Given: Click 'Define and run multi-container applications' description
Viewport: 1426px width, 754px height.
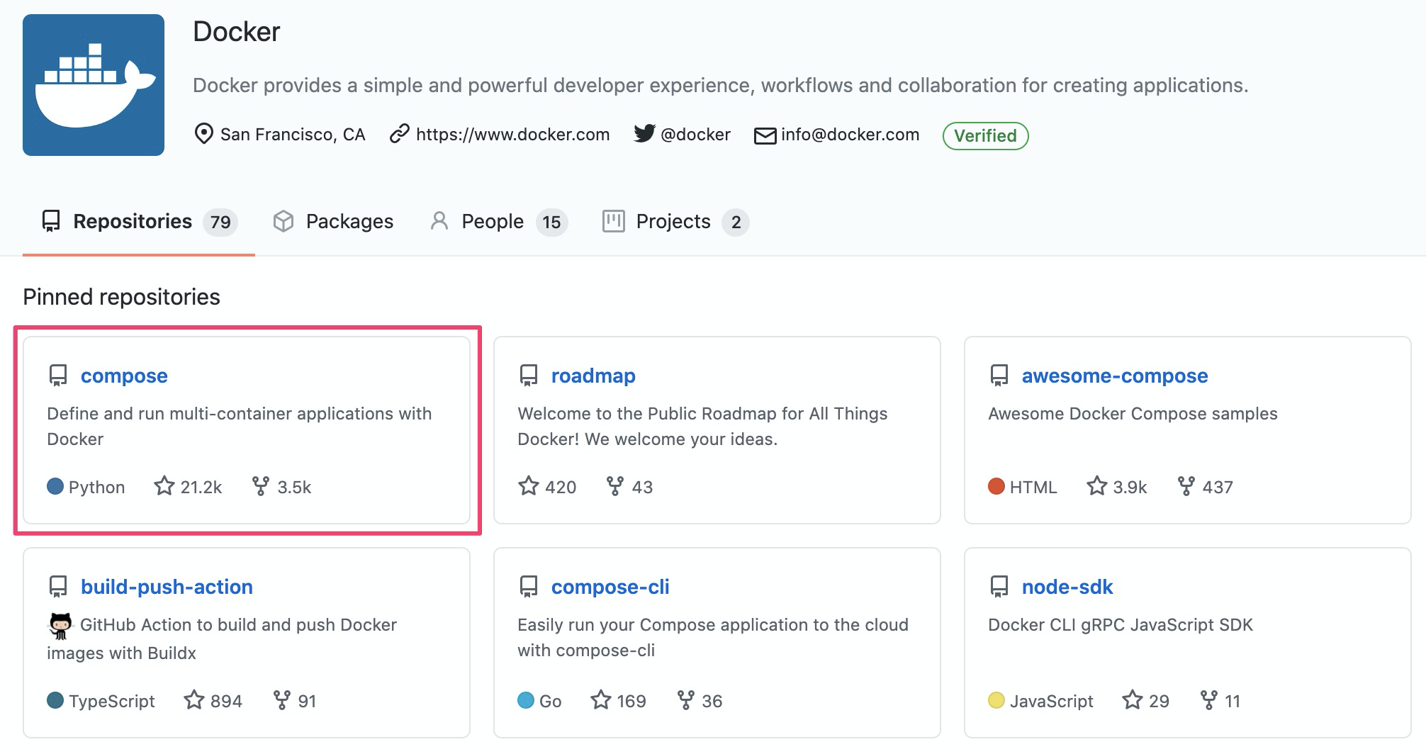Looking at the screenshot, I should click(240, 427).
